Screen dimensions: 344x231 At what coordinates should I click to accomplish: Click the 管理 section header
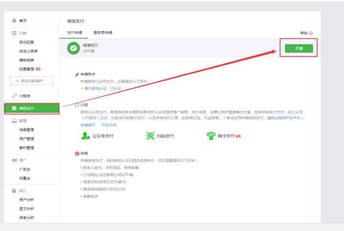coord(23,121)
